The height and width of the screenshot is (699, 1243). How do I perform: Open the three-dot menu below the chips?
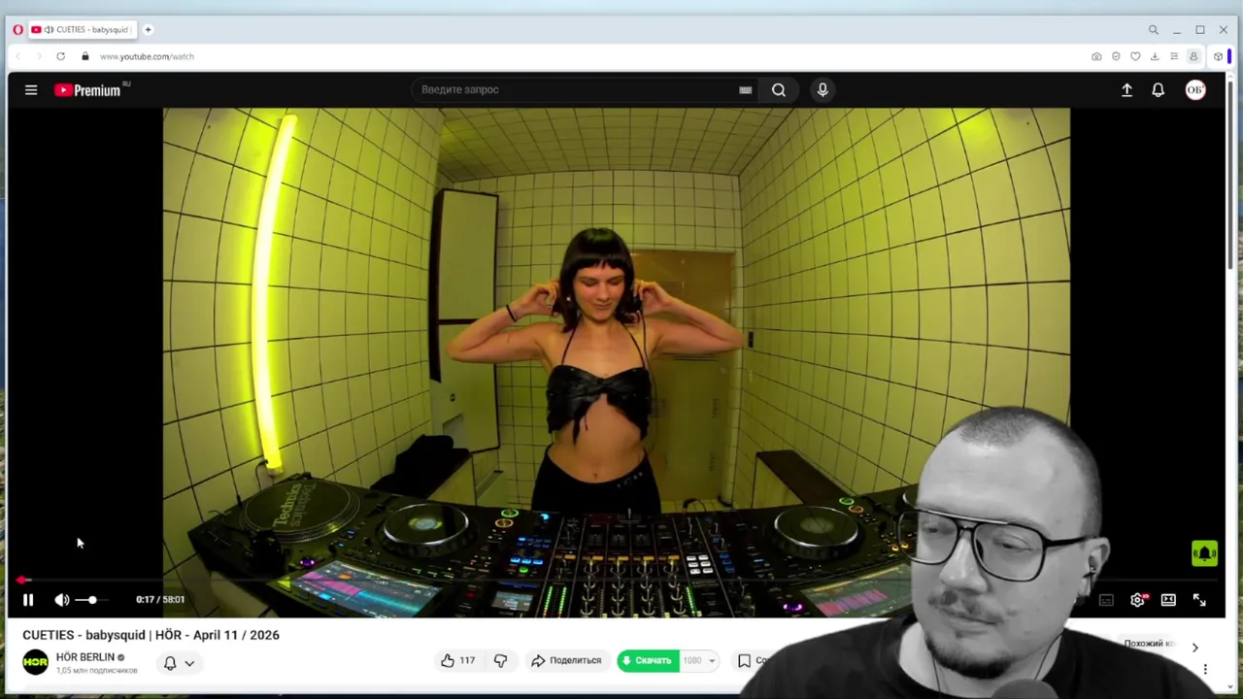tap(1205, 670)
